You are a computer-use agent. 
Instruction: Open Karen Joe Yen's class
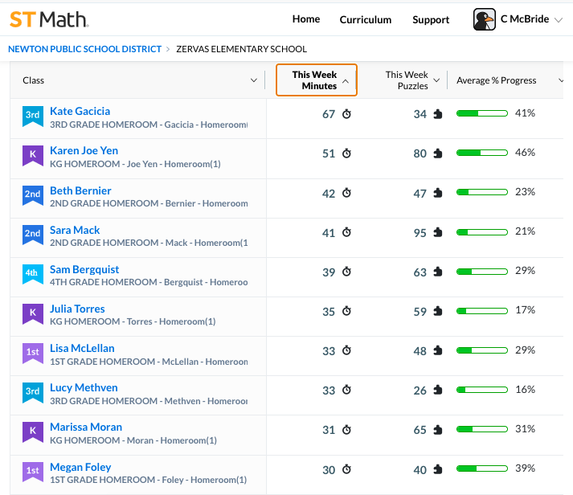[x=84, y=150]
